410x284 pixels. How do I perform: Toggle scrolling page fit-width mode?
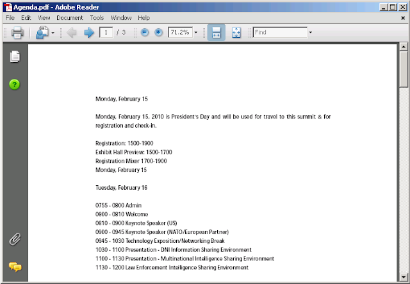point(217,33)
